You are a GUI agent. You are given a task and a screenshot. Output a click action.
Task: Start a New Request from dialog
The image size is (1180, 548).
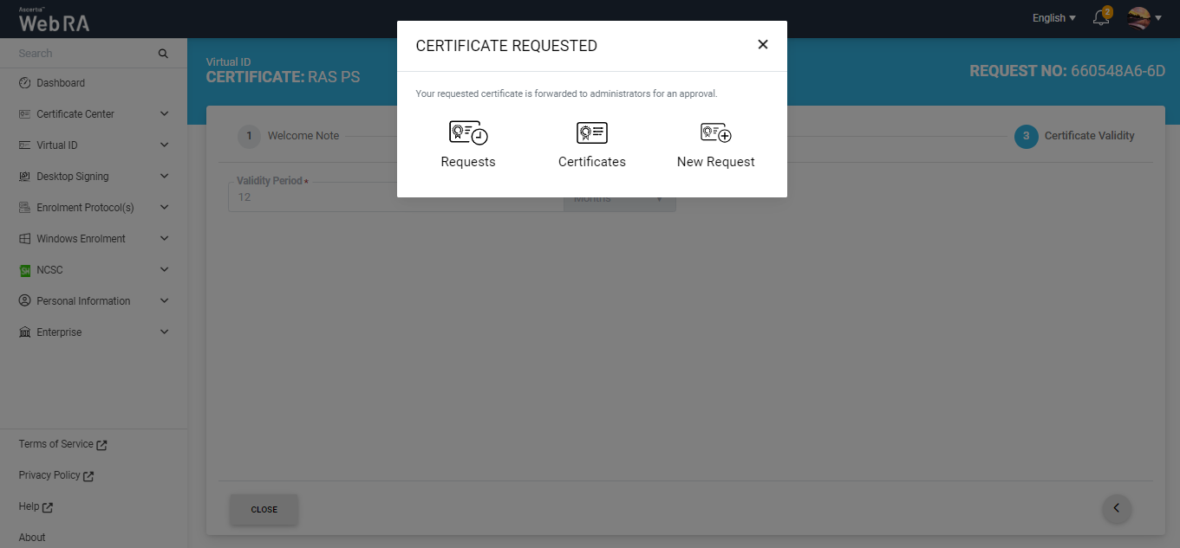(x=716, y=145)
